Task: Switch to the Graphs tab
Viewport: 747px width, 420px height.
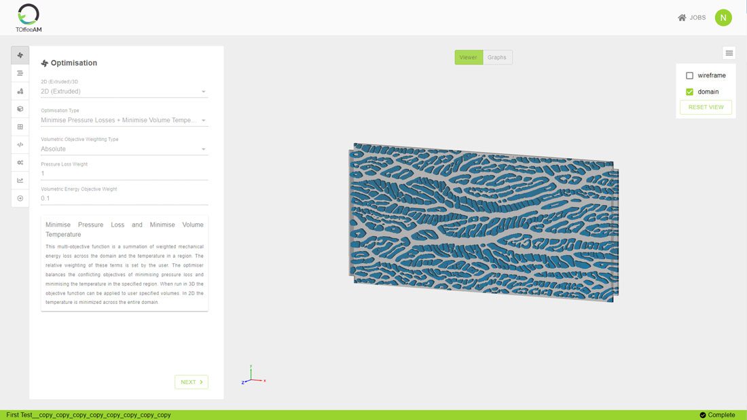Action: (x=497, y=58)
